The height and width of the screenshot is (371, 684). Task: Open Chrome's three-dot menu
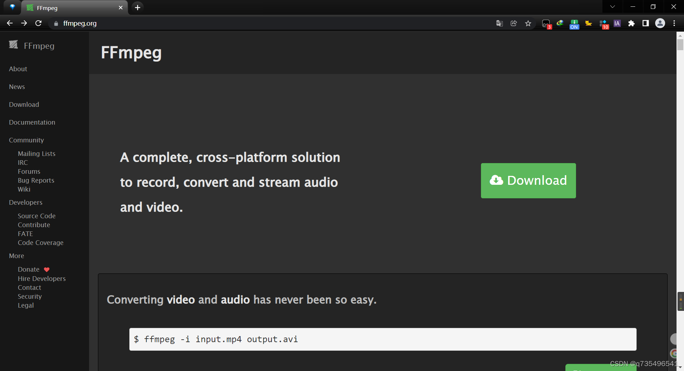tap(674, 23)
